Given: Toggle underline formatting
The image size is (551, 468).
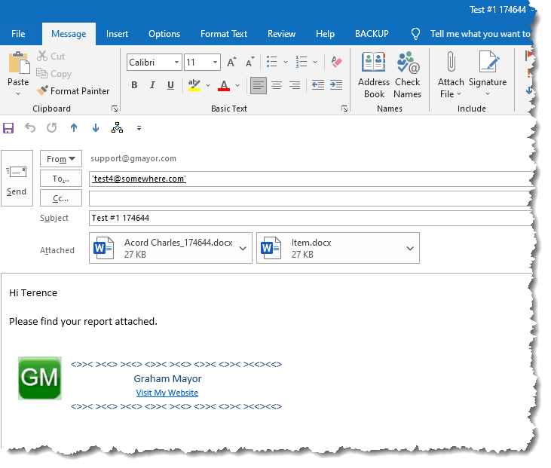Looking at the screenshot, I should point(171,85).
